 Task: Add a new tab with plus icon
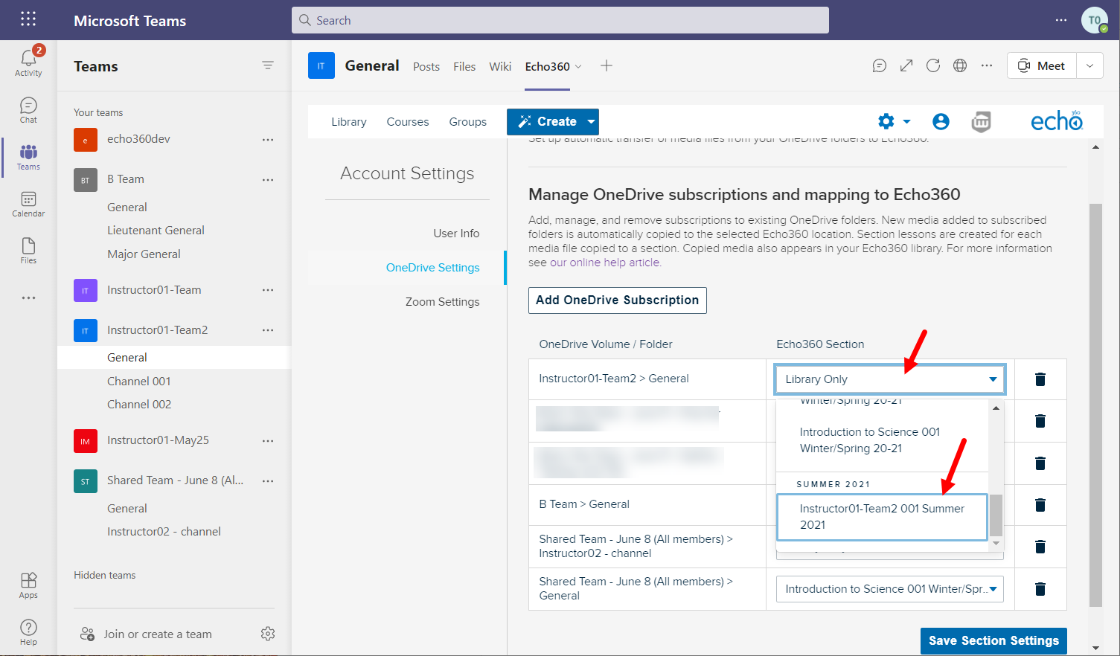coord(607,65)
